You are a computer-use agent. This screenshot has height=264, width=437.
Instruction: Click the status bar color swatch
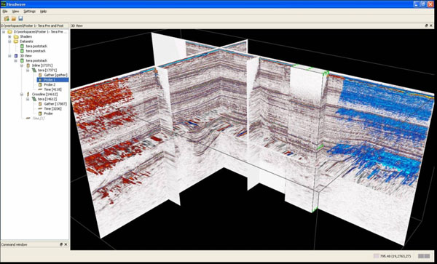pos(377,256)
